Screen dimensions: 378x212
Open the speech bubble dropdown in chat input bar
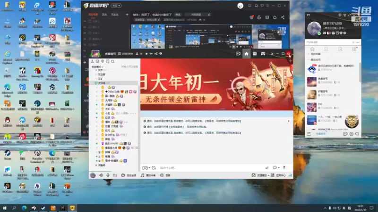pyautogui.click(x=278, y=168)
